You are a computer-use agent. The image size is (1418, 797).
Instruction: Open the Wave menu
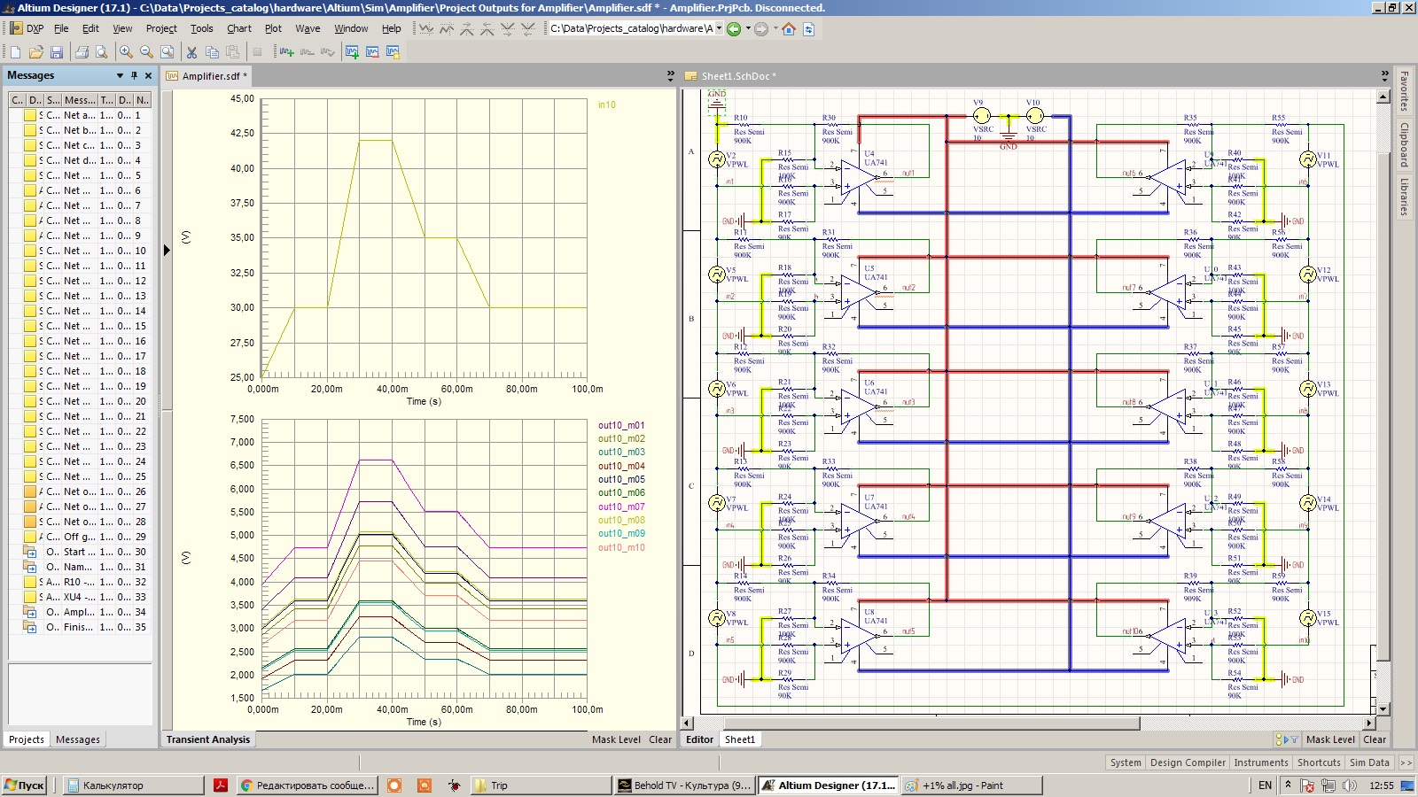308,28
